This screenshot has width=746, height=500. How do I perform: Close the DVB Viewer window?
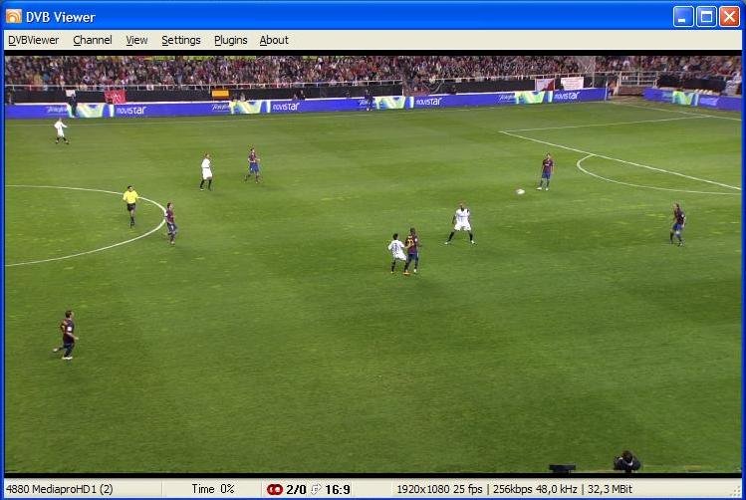pyautogui.click(x=729, y=16)
